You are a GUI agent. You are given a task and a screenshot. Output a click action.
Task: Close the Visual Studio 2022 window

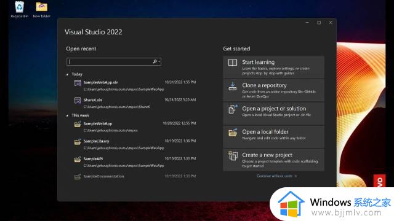click(x=331, y=23)
